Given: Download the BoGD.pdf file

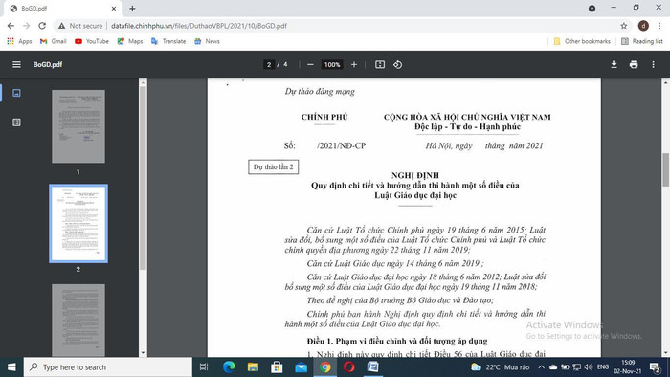Looking at the screenshot, I should click(614, 64).
